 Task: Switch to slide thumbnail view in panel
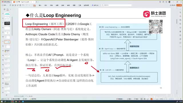click(8, 9)
